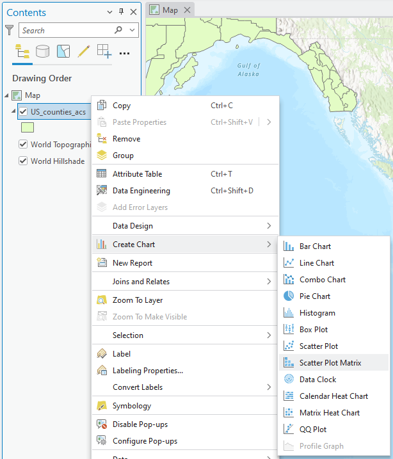The image size is (393, 459).
Task: Uncheck the US_counties_acs layer visibility
Action: (24, 112)
